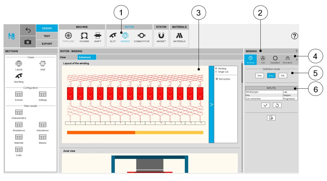Screen dimensions: 327x181
Task: Switch to the Datasheet tab
Action: 87,57
